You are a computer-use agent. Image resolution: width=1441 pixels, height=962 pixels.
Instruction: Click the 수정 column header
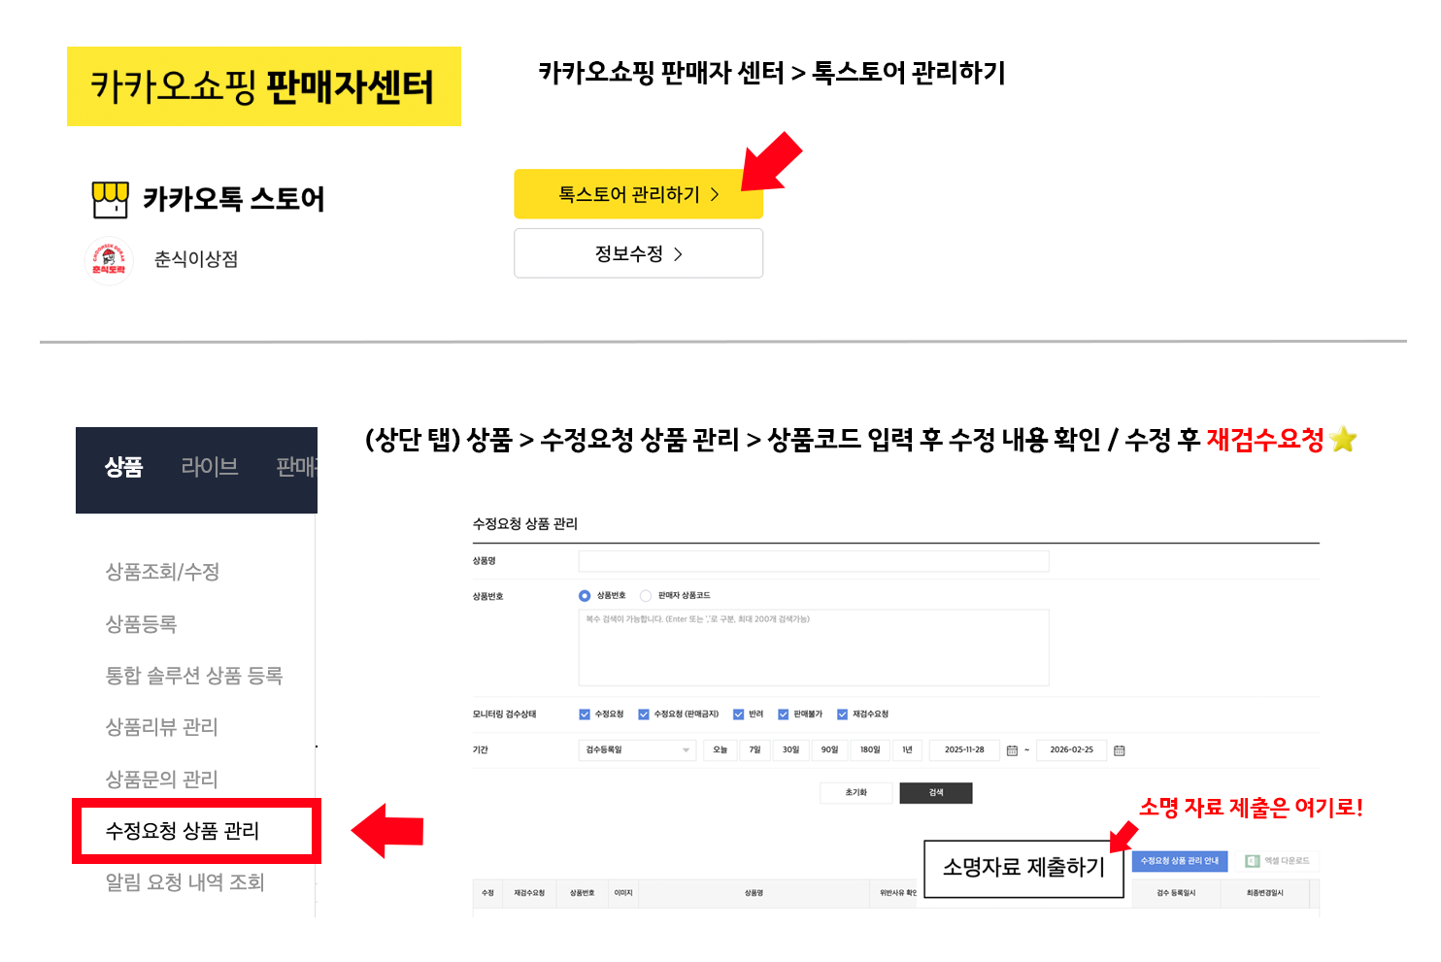coord(487,893)
